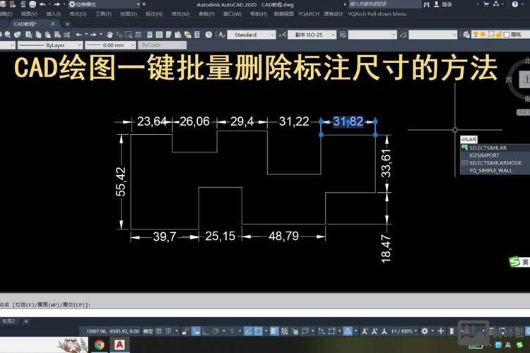This screenshot has height=353, width=530.
Task: Choose IGESIMPORT in the suggestion list
Action: pos(495,155)
